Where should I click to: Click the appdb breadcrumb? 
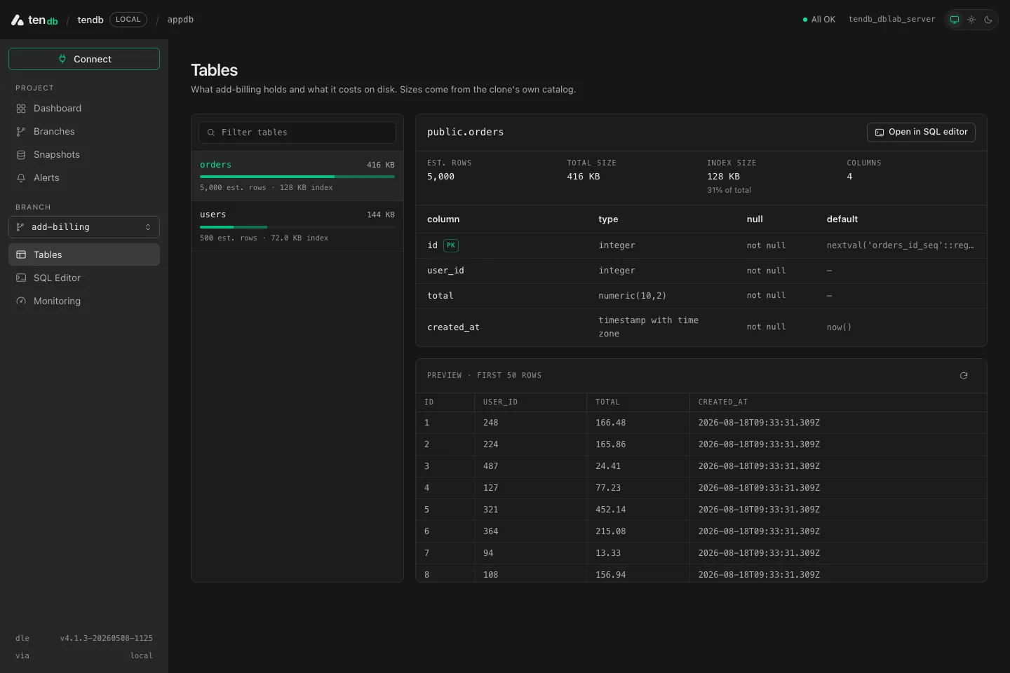pos(180,20)
